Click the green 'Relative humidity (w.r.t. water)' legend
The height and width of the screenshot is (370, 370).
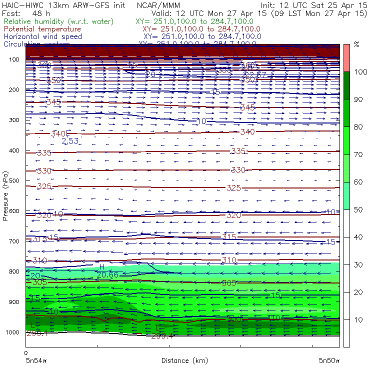pyautogui.click(x=59, y=21)
